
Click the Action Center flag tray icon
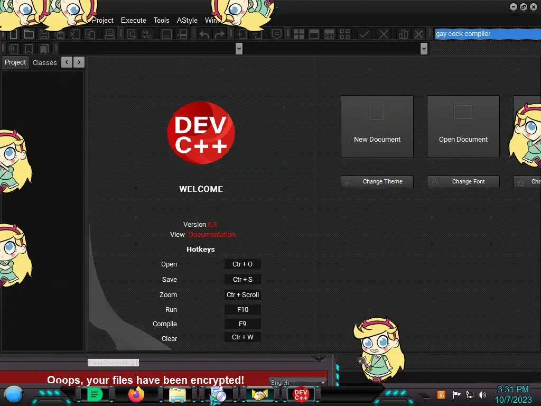coord(456,394)
